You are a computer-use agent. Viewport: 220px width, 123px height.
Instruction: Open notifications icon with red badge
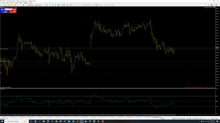(212, 5)
